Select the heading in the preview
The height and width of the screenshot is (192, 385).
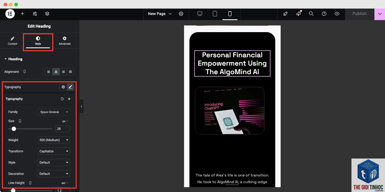pyautogui.click(x=232, y=63)
